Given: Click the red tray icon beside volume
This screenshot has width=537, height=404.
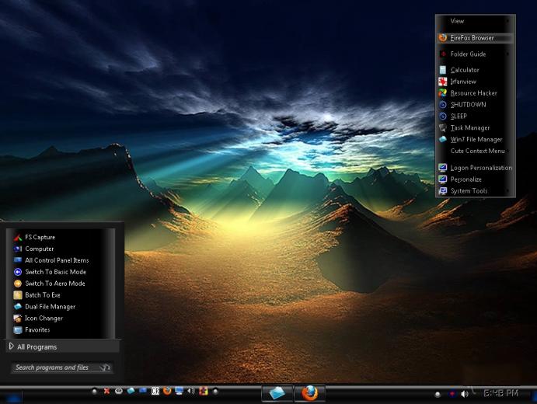Looking at the screenshot, I should point(452,394).
